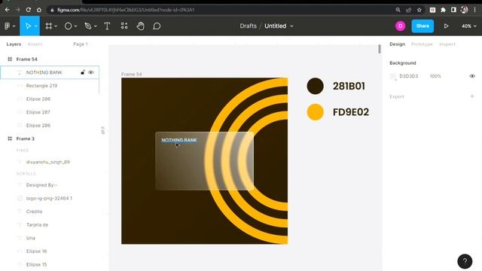The image size is (482, 271).
Task: Expand main menu dropdown arrow
Action: click(x=14, y=26)
